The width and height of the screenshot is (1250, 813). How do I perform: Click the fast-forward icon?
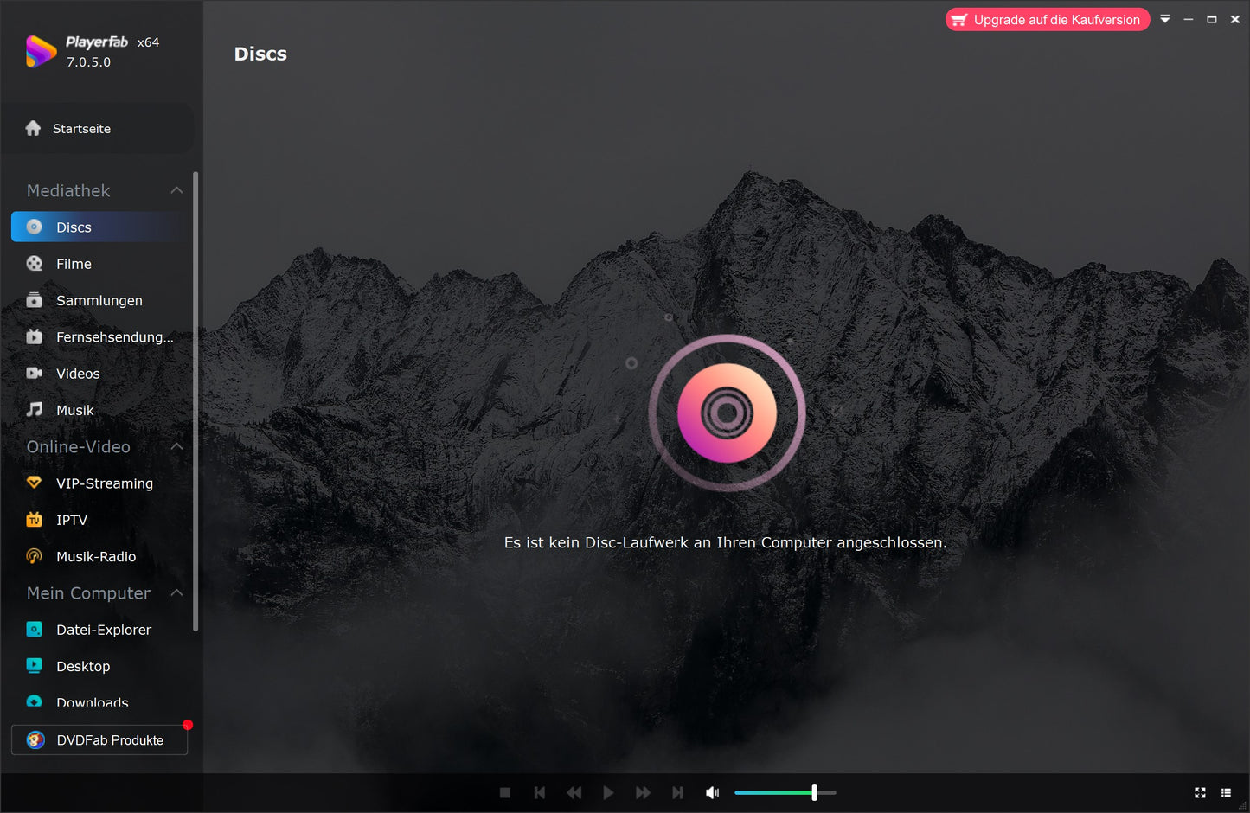643,792
